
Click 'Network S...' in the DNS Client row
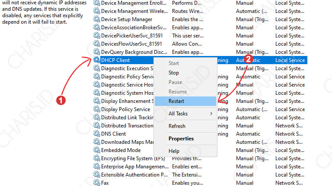click(289, 134)
